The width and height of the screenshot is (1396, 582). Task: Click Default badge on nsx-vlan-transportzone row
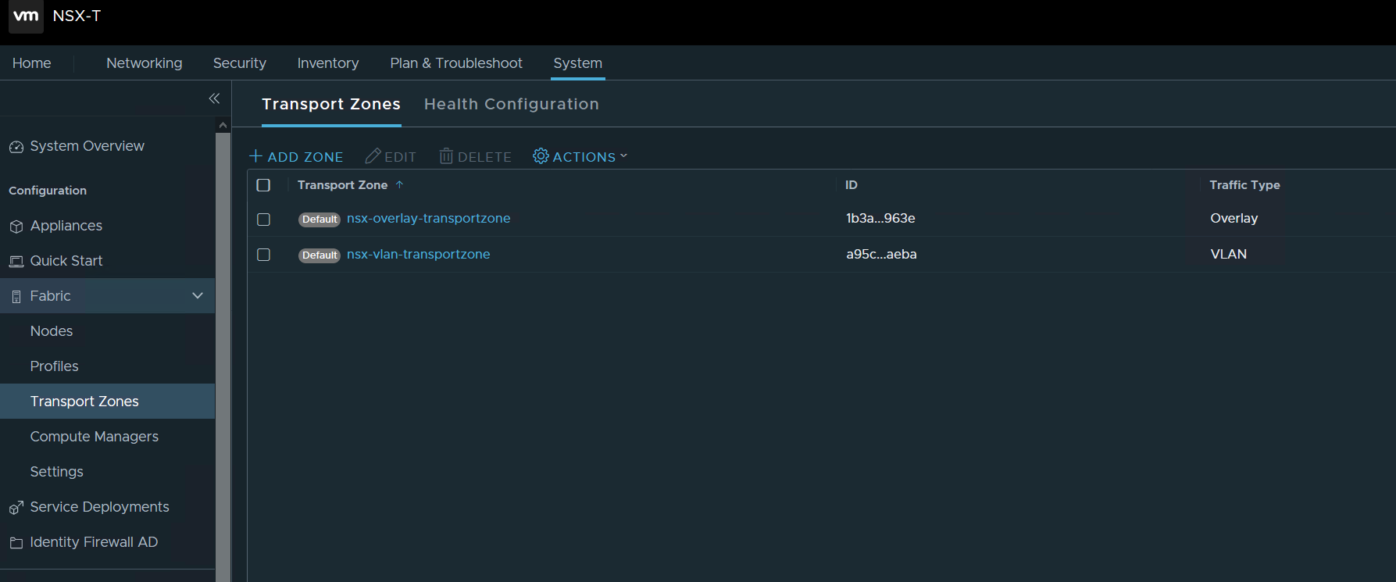pyautogui.click(x=320, y=255)
